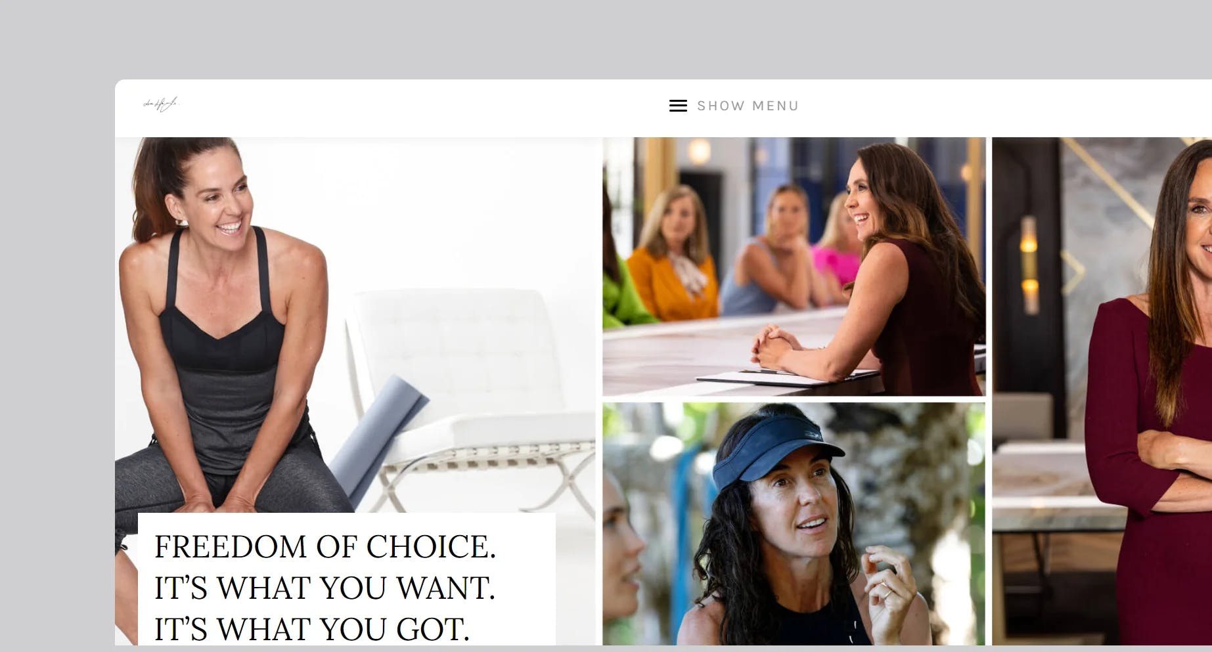Click the 'IT'S WHAT YOU GOT.' line
Viewport: 1212px width, 652px height.
pos(312,629)
